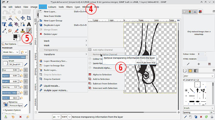Open the Filters menu

(x=69, y=7)
